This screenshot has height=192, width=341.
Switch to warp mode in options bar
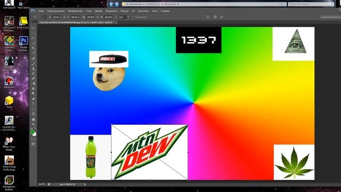point(208,17)
